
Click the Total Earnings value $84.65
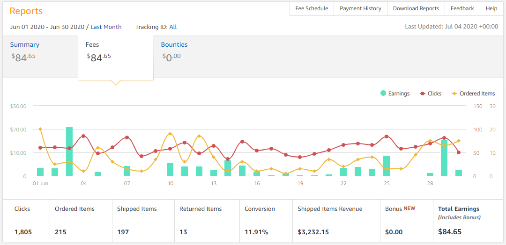coord(450,232)
